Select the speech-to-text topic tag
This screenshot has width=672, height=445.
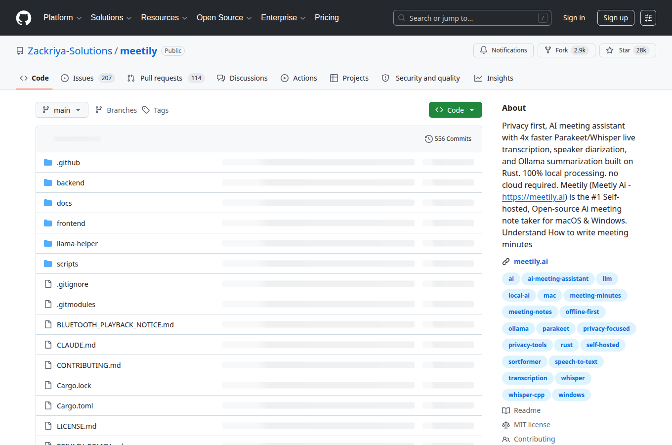point(576,362)
